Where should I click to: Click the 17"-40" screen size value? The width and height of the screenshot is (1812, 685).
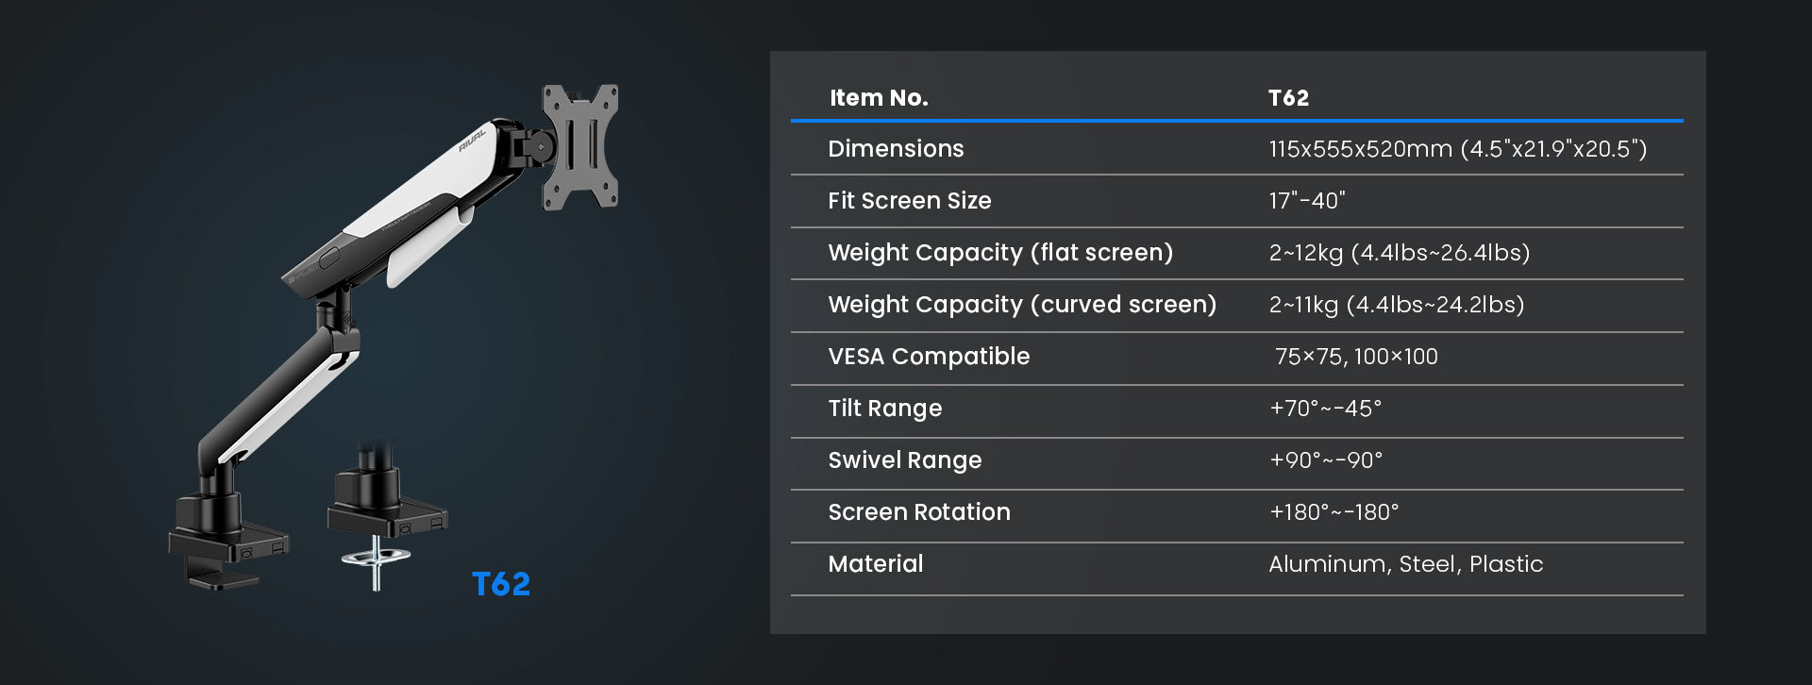(1306, 201)
